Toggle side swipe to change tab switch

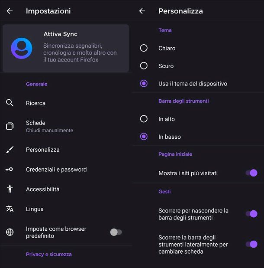click(x=251, y=244)
